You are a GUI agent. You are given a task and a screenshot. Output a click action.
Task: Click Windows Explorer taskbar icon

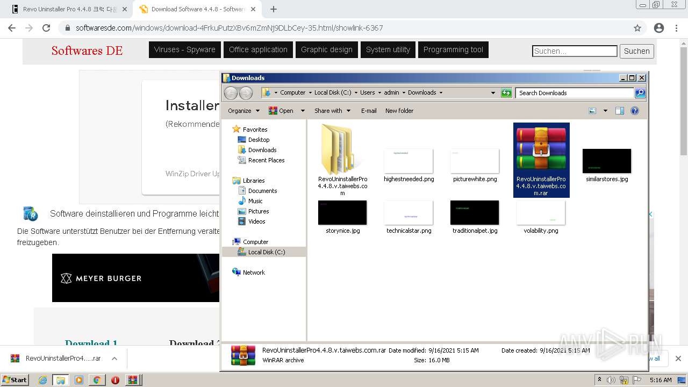[x=60, y=380]
